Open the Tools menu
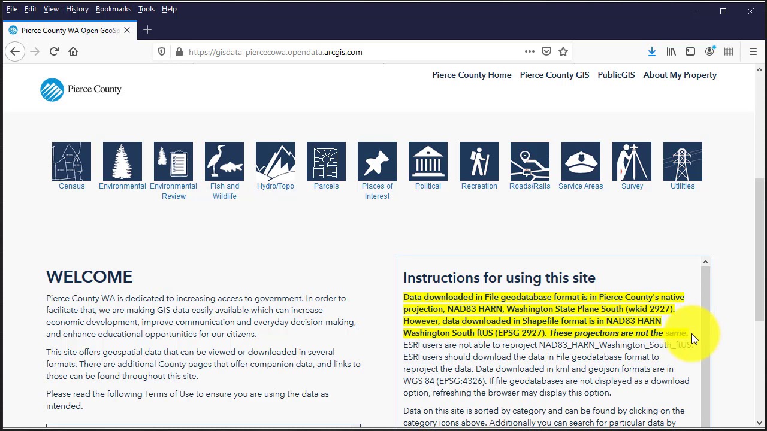The width and height of the screenshot is (767, 431). tap(146, 9)
